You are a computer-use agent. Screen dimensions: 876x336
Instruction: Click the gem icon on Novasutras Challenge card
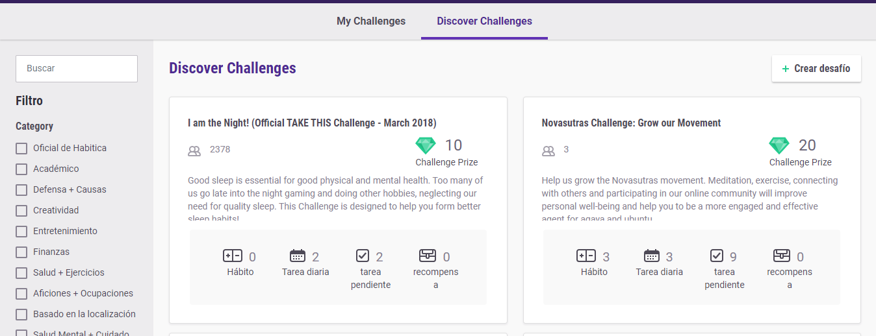779,145
